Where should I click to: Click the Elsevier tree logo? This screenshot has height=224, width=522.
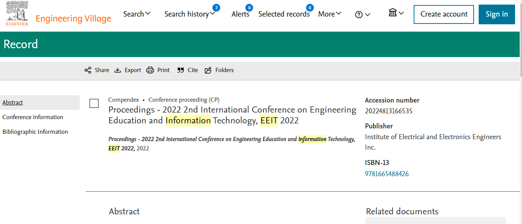(x=17, y=13)
